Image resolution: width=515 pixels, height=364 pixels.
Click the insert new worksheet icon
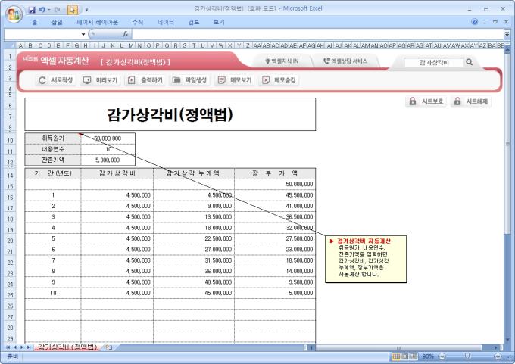tap(109, 347)
